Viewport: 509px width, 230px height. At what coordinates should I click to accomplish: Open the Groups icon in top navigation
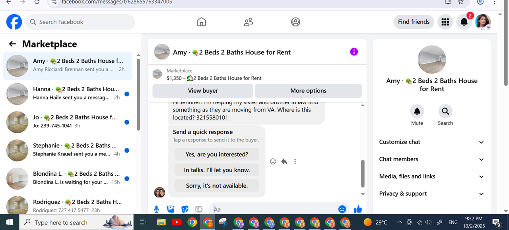(x=295, y=22)
